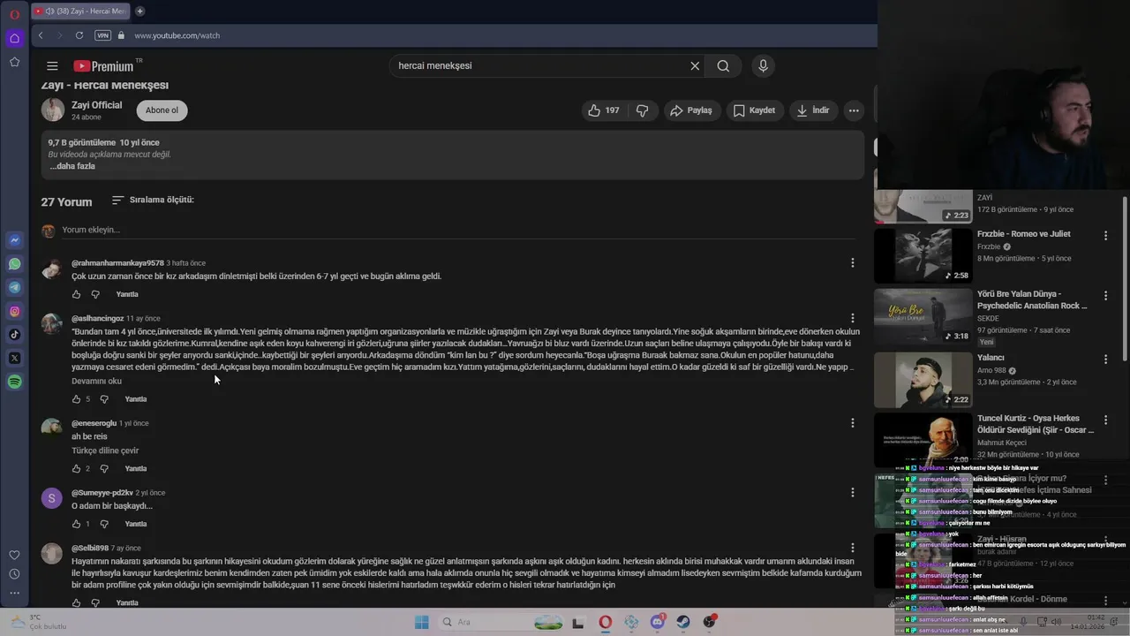This screenshot has height=636, width=1130.
Task: Open browsing history clock icon in sidebar
Action: [14, 574]
